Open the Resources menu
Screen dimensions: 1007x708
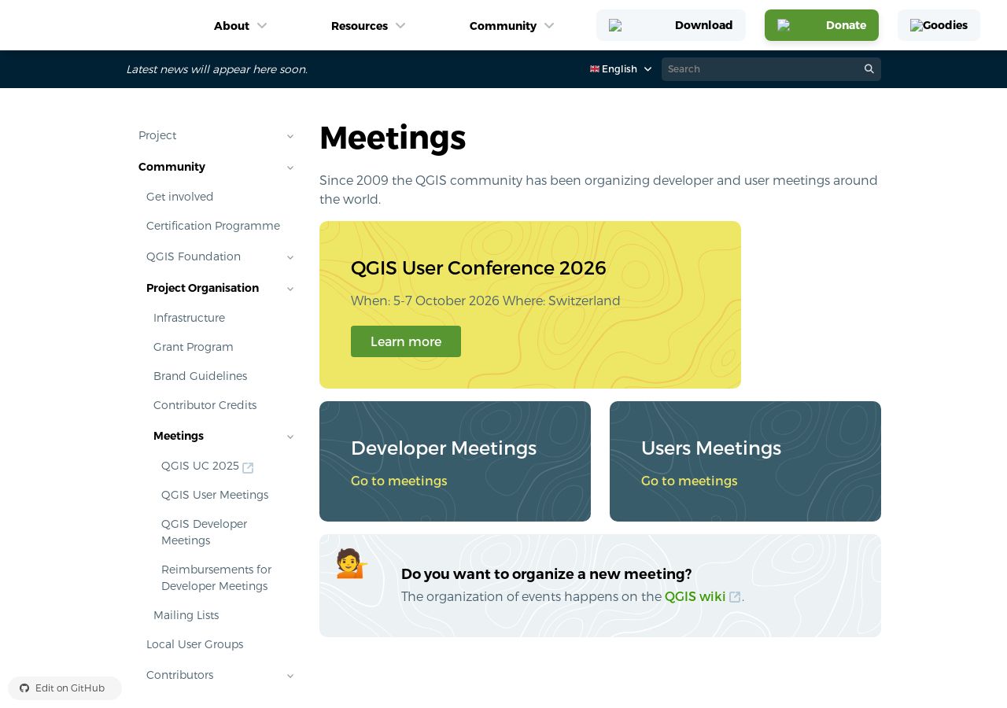368,26
